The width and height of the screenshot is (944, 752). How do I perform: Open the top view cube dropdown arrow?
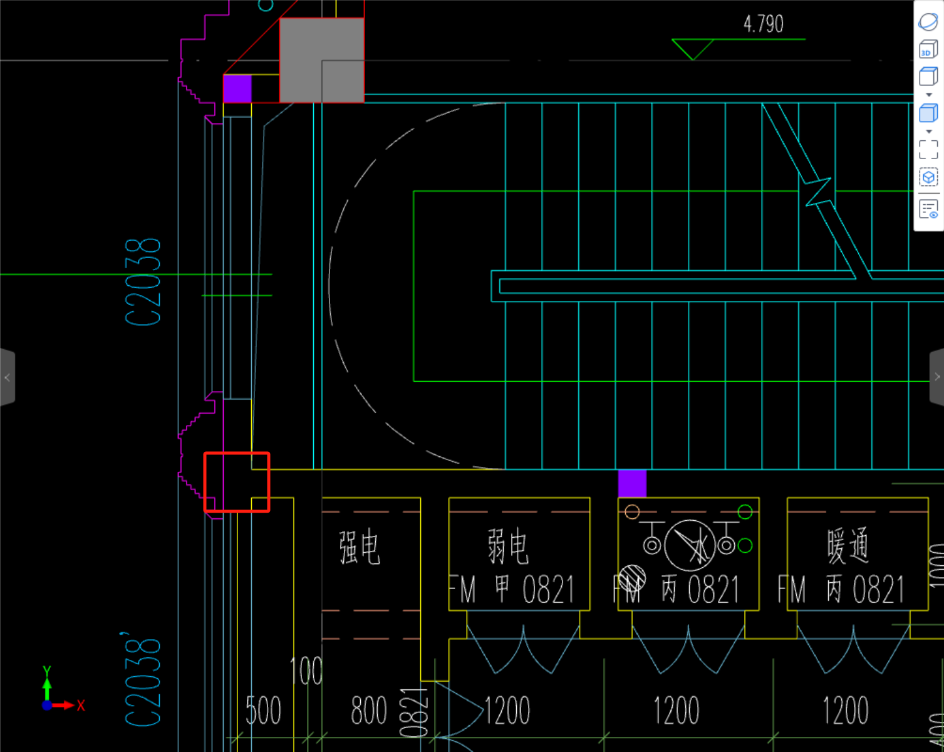coord(929,95)
